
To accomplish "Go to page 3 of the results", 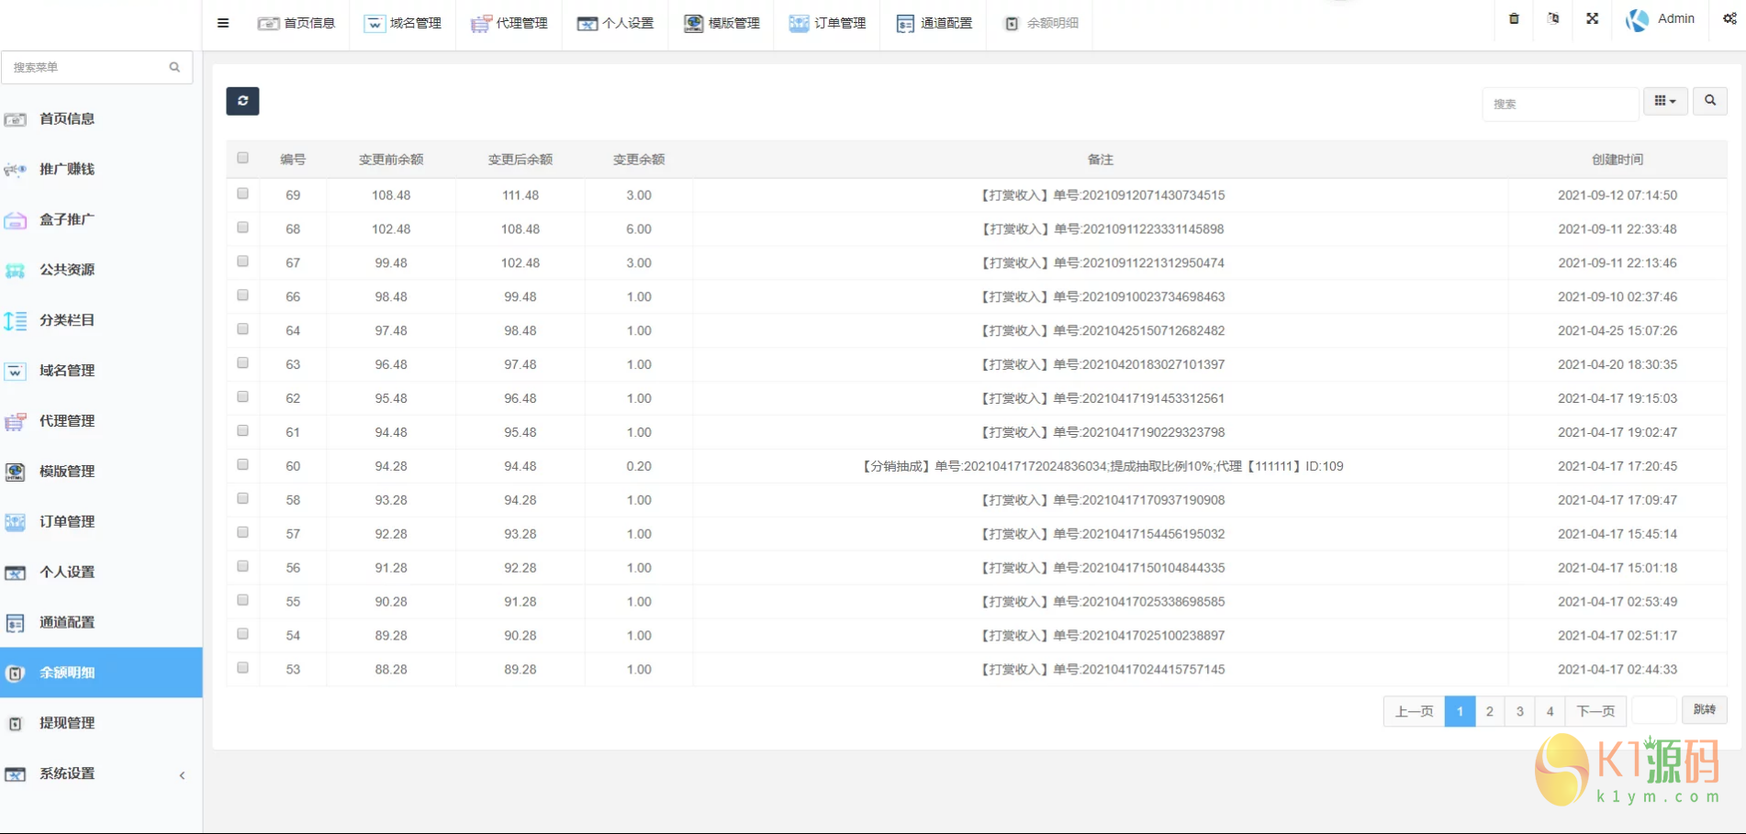I will [x=1519, y=711].
